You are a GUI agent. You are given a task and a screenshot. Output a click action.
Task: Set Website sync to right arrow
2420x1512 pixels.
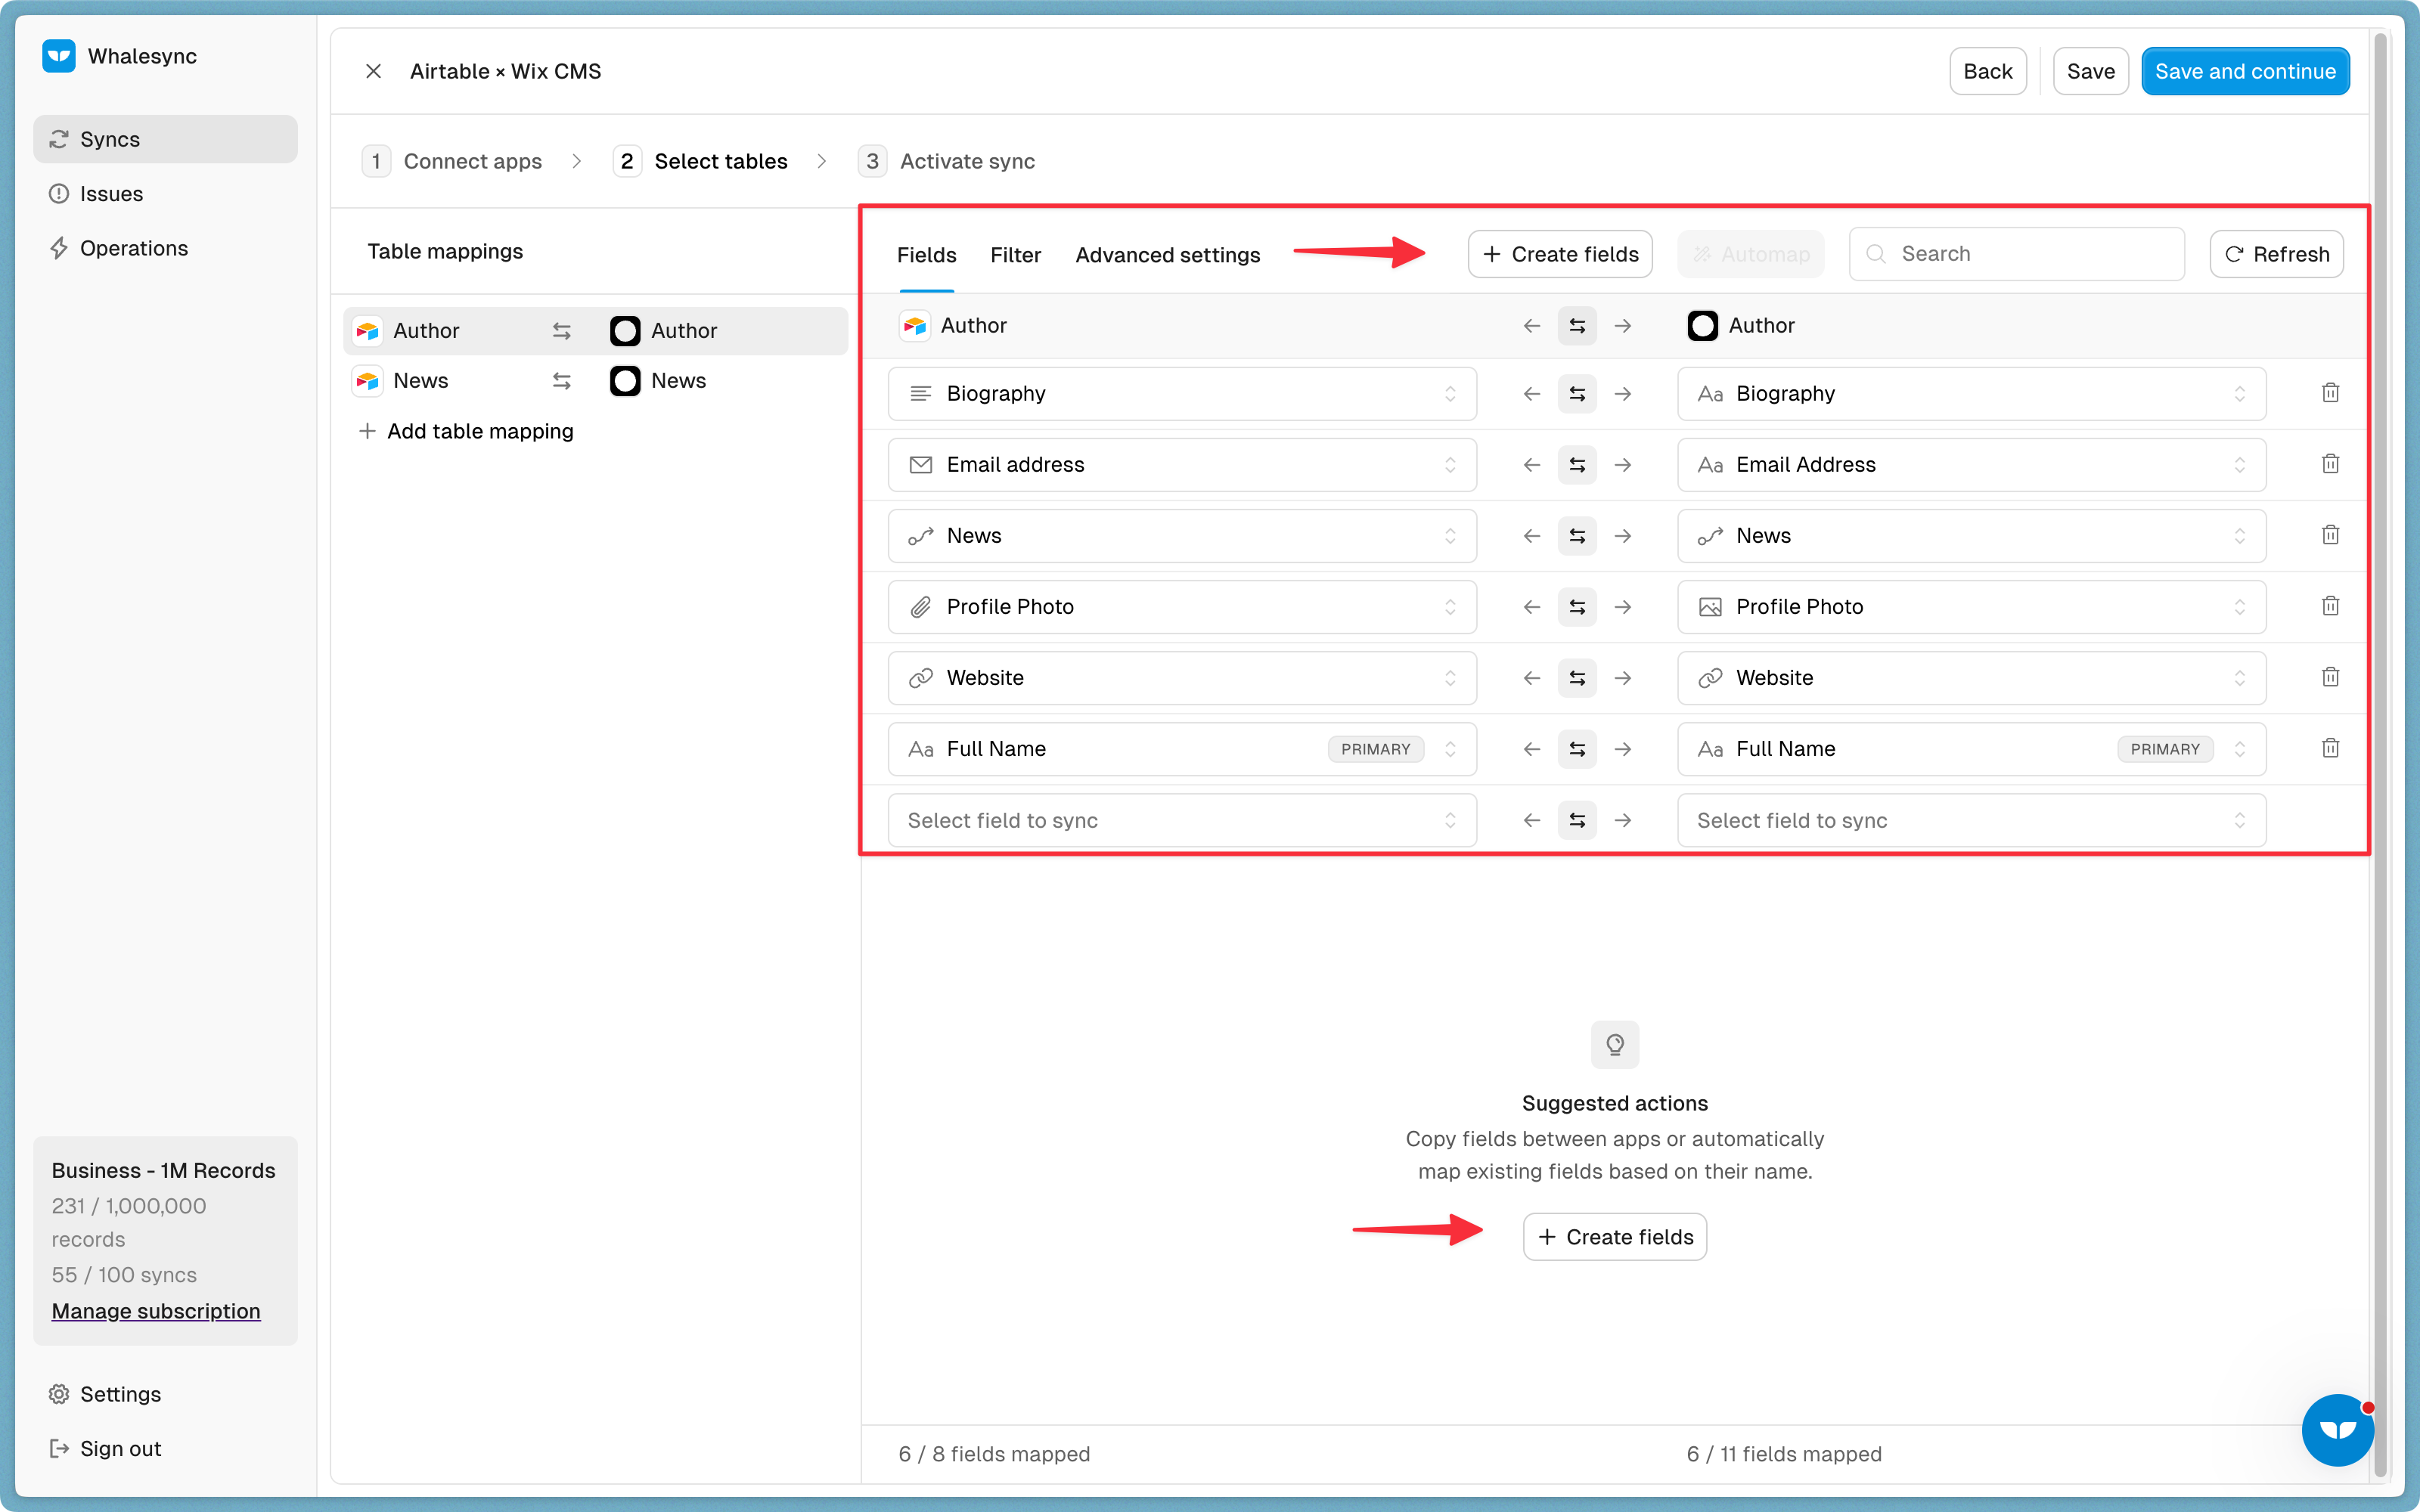(x=1623, y=678)
